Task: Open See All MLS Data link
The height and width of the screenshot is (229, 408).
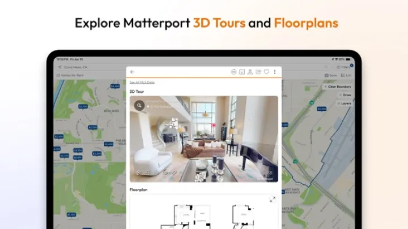Action: [142, 83]
